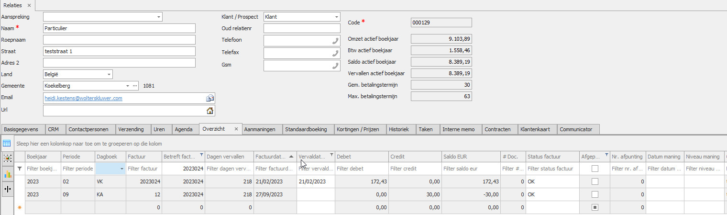
Task: Click the new-row star indicator
Action: click(x=20, y=208)
